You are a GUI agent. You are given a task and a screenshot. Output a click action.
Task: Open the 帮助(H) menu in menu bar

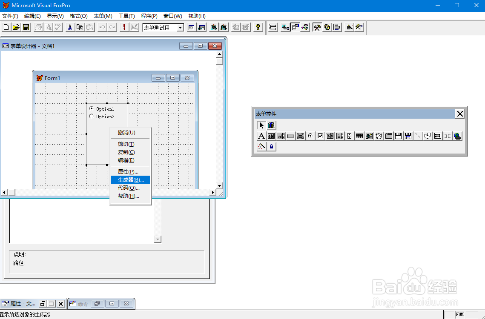[x=197, y=16]
